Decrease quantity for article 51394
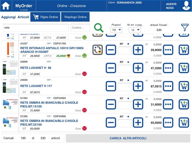Image resolution: width=192 pixels, height=144 pixels. 111,104
